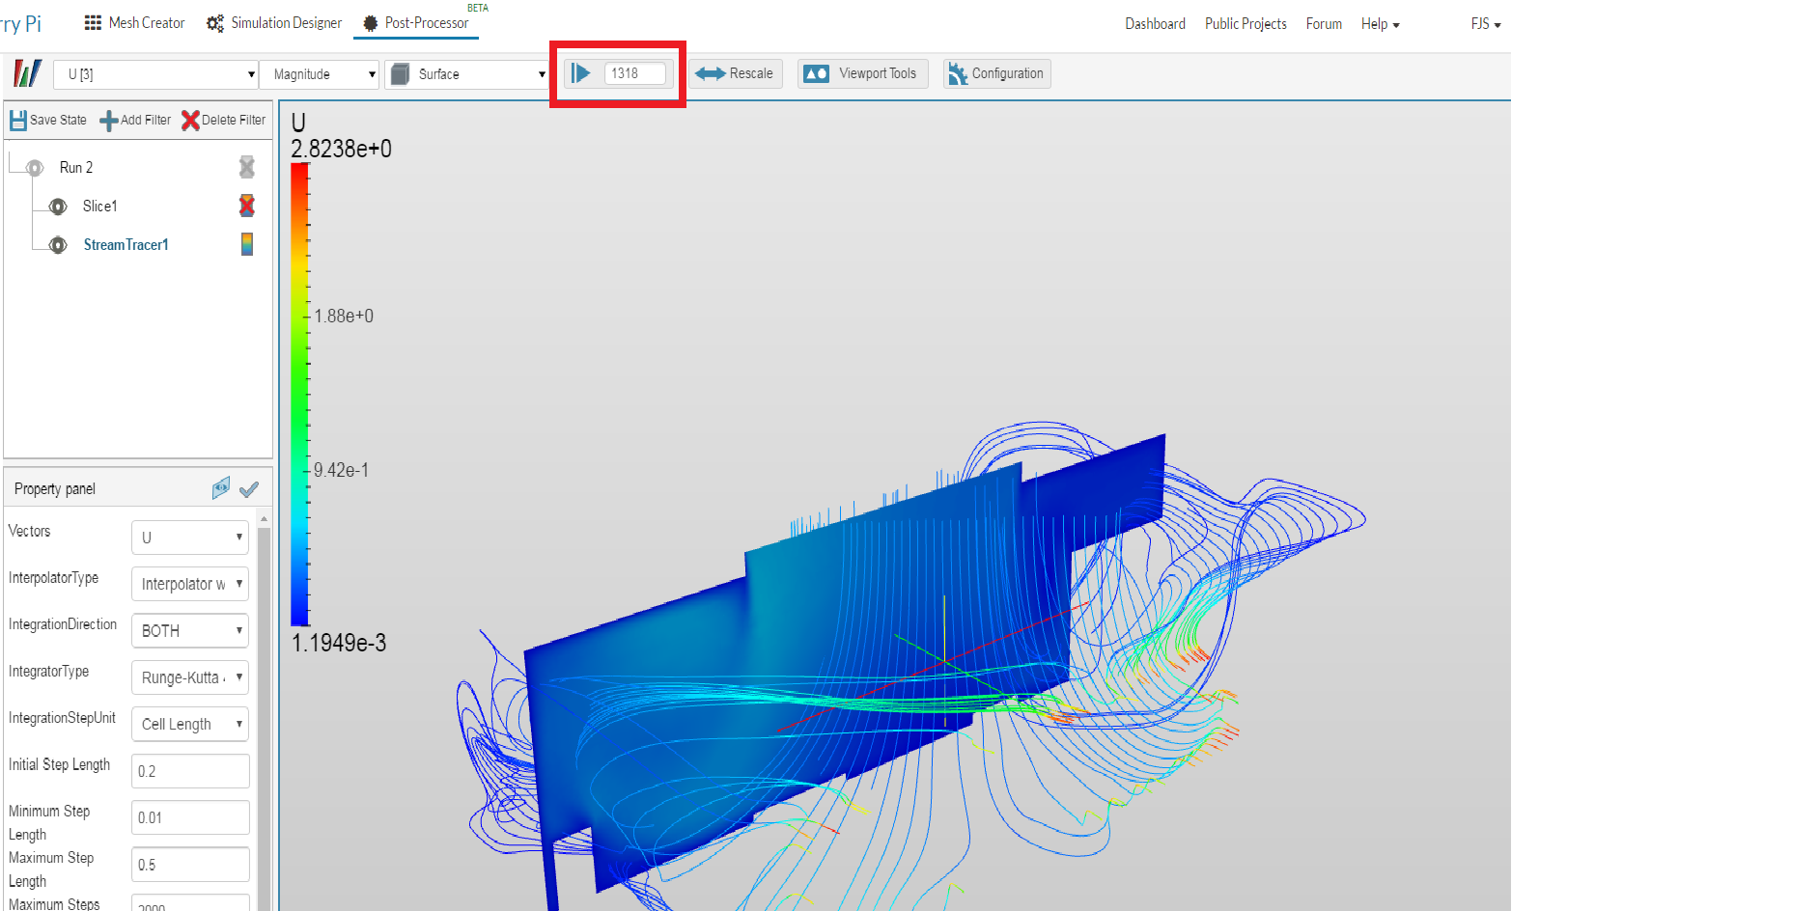The width and height of the screenshot is (1819, 911).
Task: Click the U color legend bar
Action: click(300, 395)
